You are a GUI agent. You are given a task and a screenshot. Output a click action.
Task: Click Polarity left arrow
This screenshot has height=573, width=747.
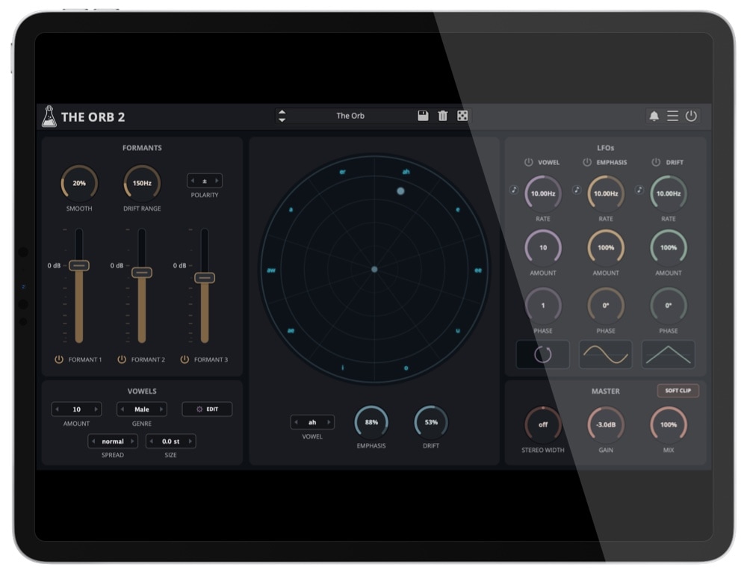[193, 181]
